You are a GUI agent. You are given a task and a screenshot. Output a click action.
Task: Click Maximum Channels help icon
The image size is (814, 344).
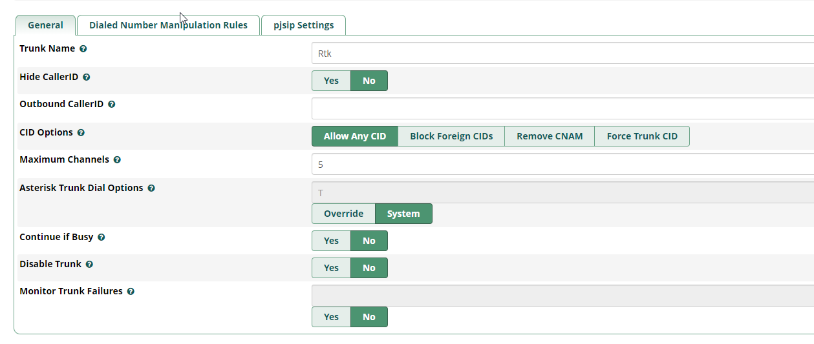tap(117, 160)
